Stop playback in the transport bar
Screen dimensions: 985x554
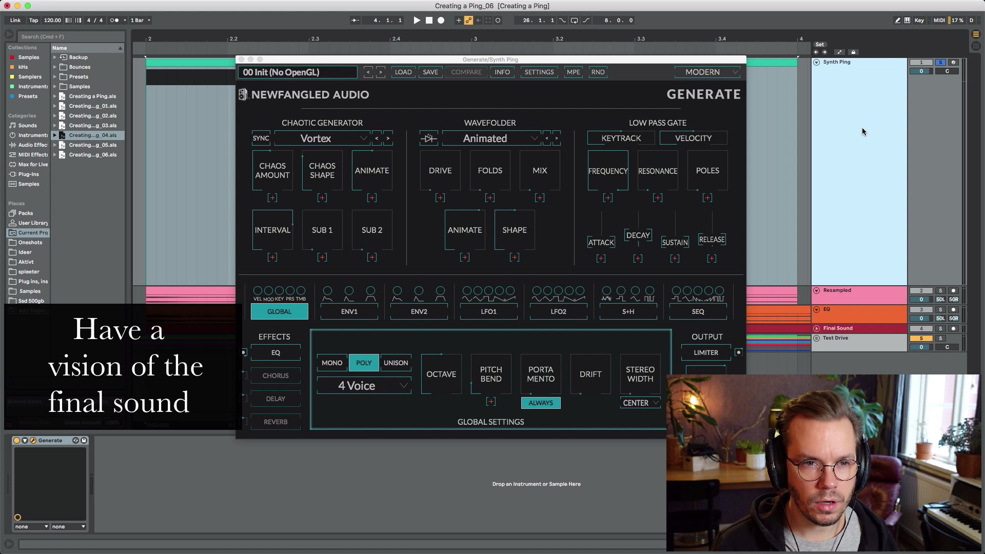coord(429,21)
